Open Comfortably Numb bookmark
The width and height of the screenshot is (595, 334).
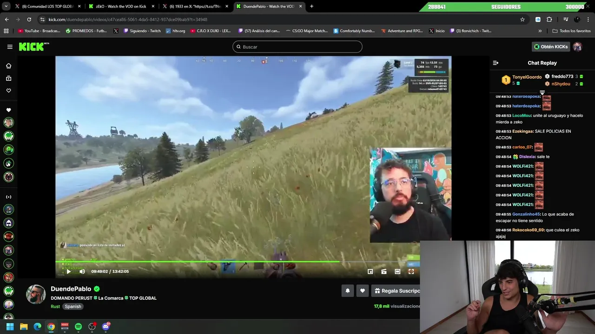pyautogui.click(x=354, y=31)
